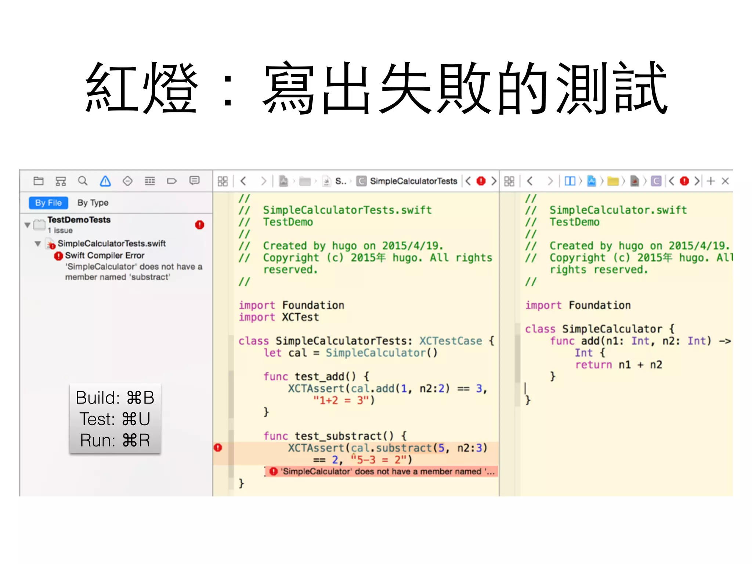Click 'S..' swift file breadcrumb in middle editor
This screenshot has width=752, height=564.
[x=335, y=181]
